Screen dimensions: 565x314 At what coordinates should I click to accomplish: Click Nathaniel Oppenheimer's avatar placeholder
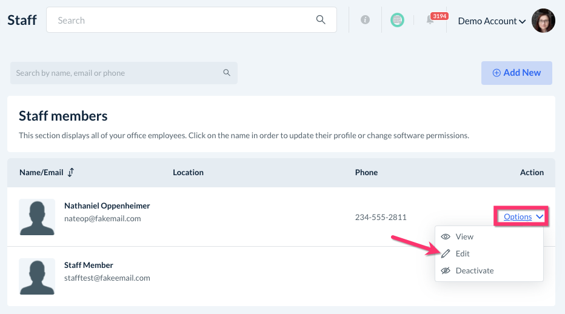[37, 217]
